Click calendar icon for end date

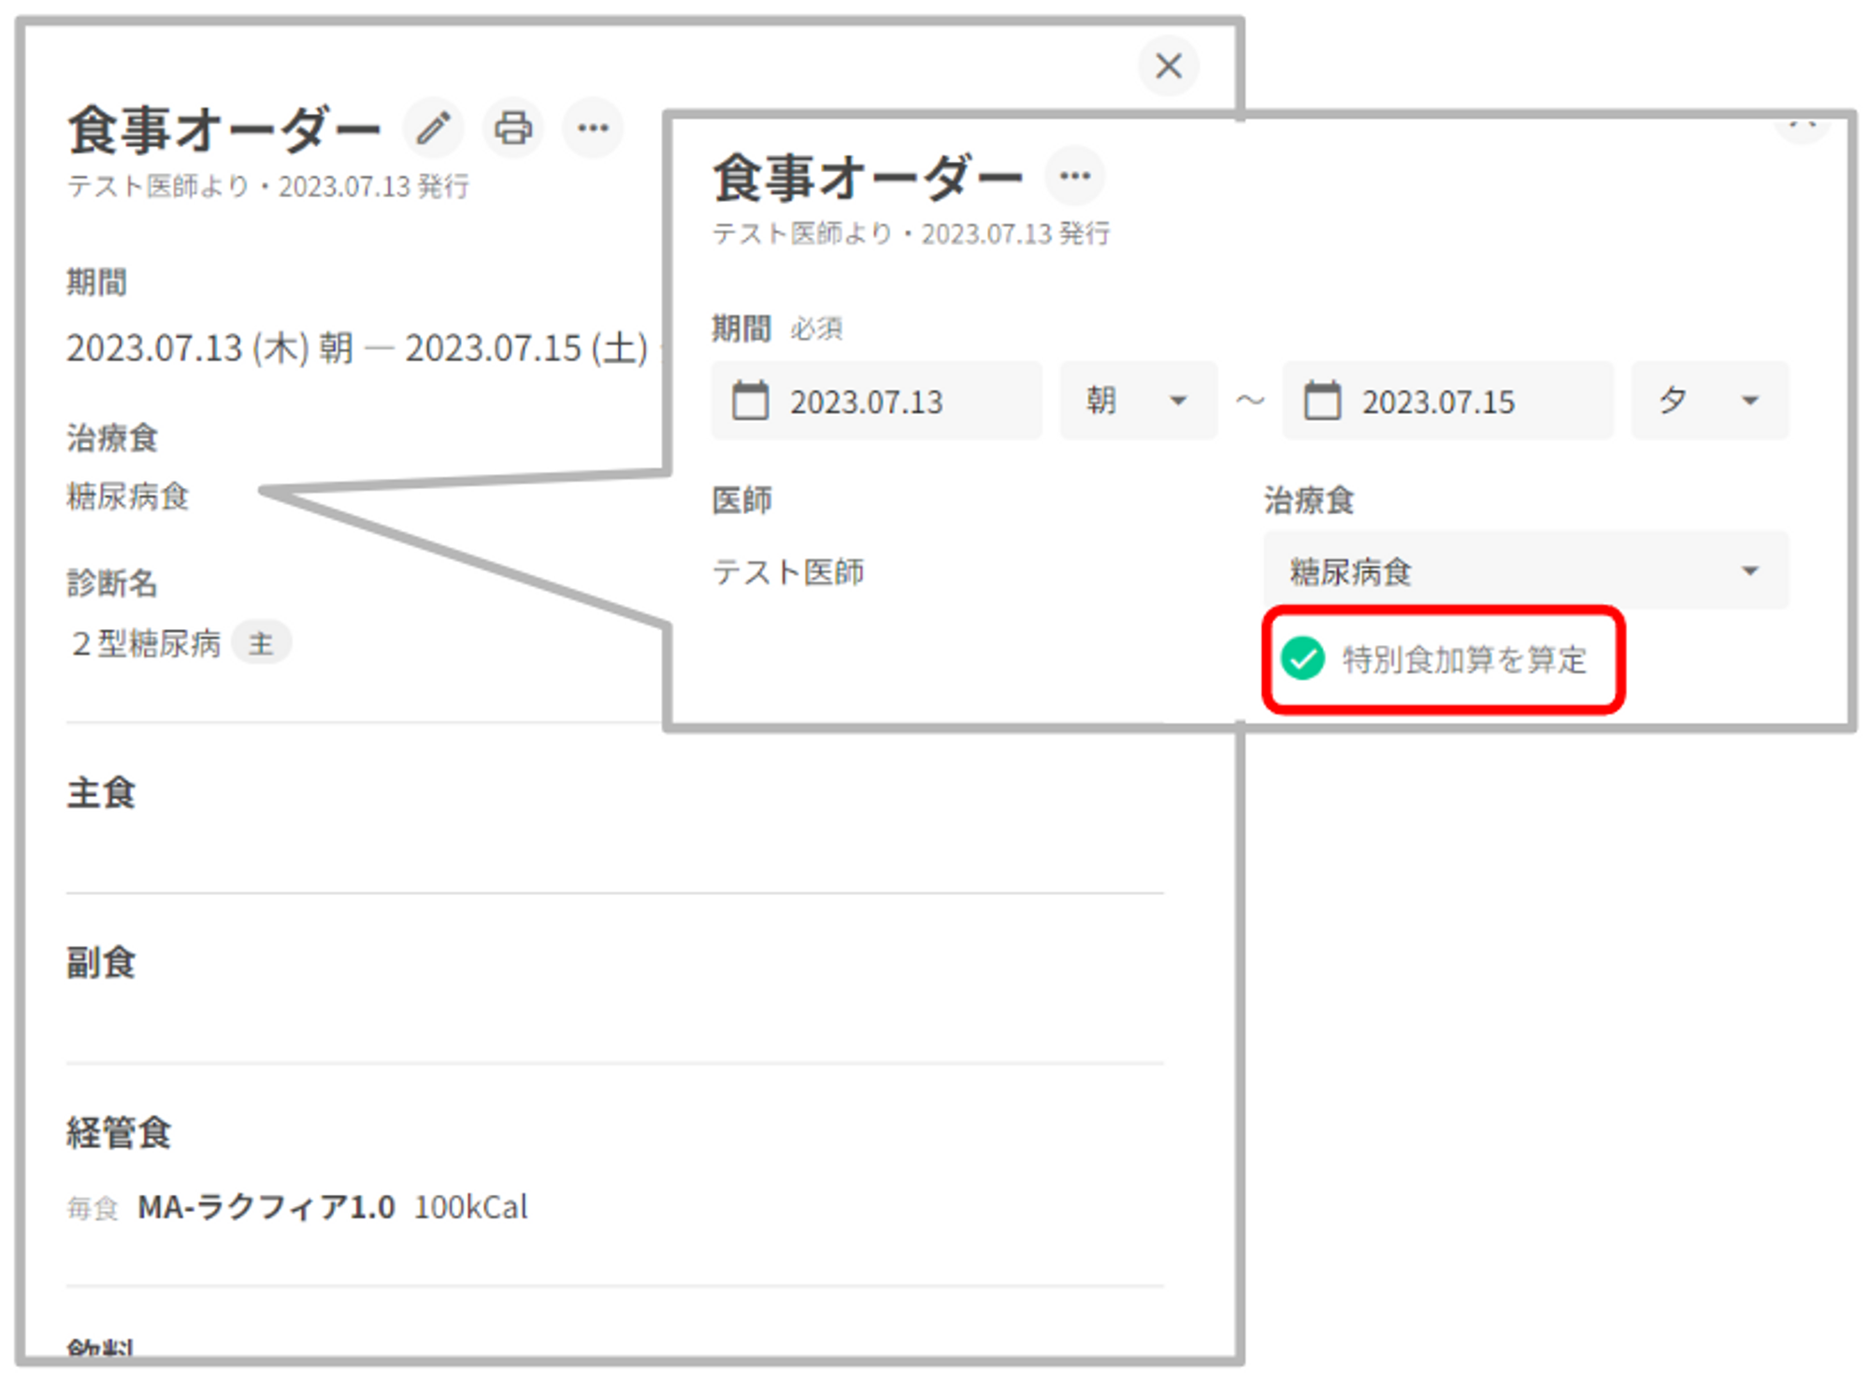click(x=1322, y=401)
